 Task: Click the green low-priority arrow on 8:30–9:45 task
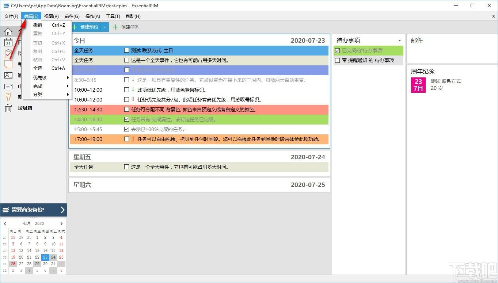pos(133,80)
